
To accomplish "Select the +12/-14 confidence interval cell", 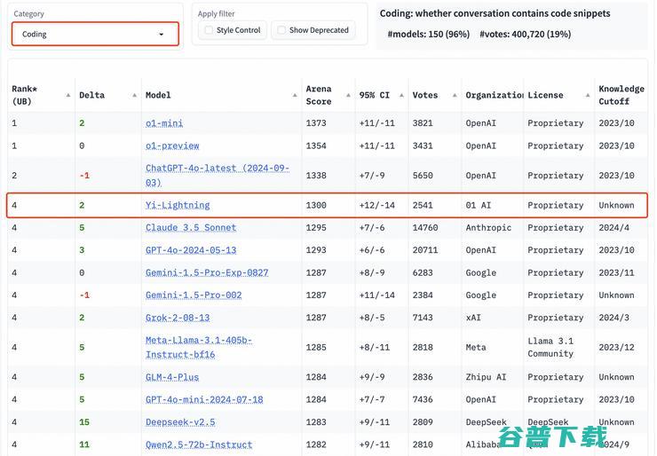I will [377, 205].
